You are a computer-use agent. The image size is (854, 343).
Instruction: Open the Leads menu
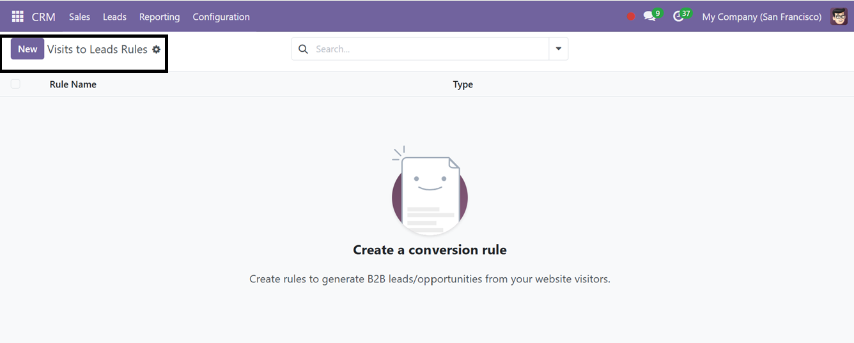114,17
